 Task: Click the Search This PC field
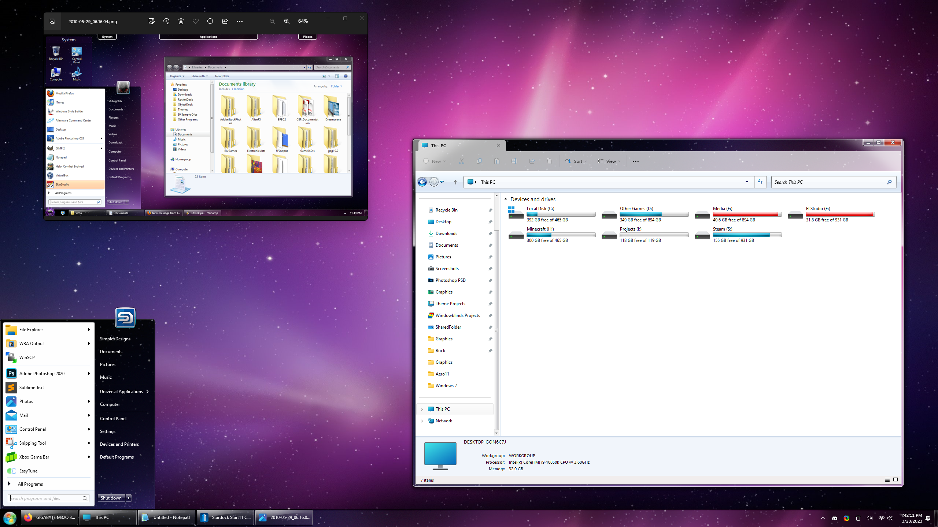click(834, 182)
